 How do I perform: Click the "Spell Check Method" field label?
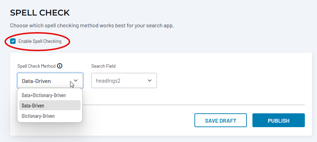[x=36, y=66]
